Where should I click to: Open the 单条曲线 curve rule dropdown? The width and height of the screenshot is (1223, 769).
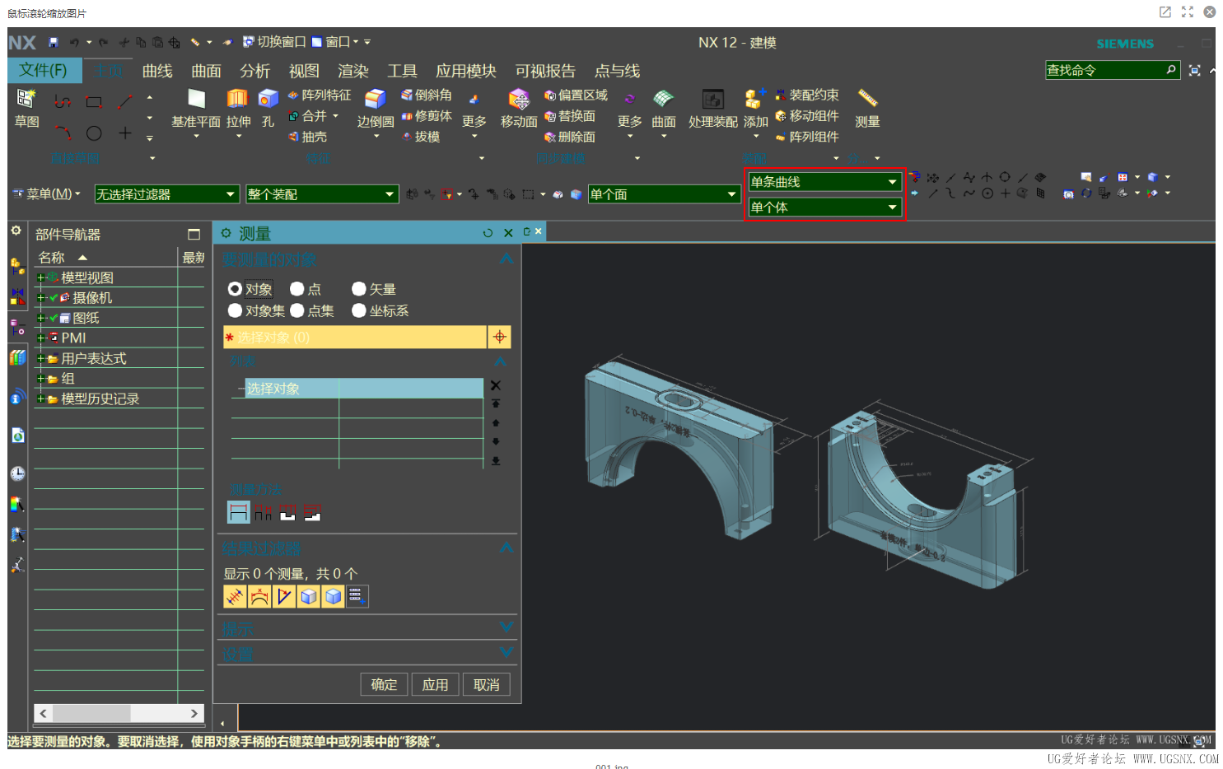(824, 182)
